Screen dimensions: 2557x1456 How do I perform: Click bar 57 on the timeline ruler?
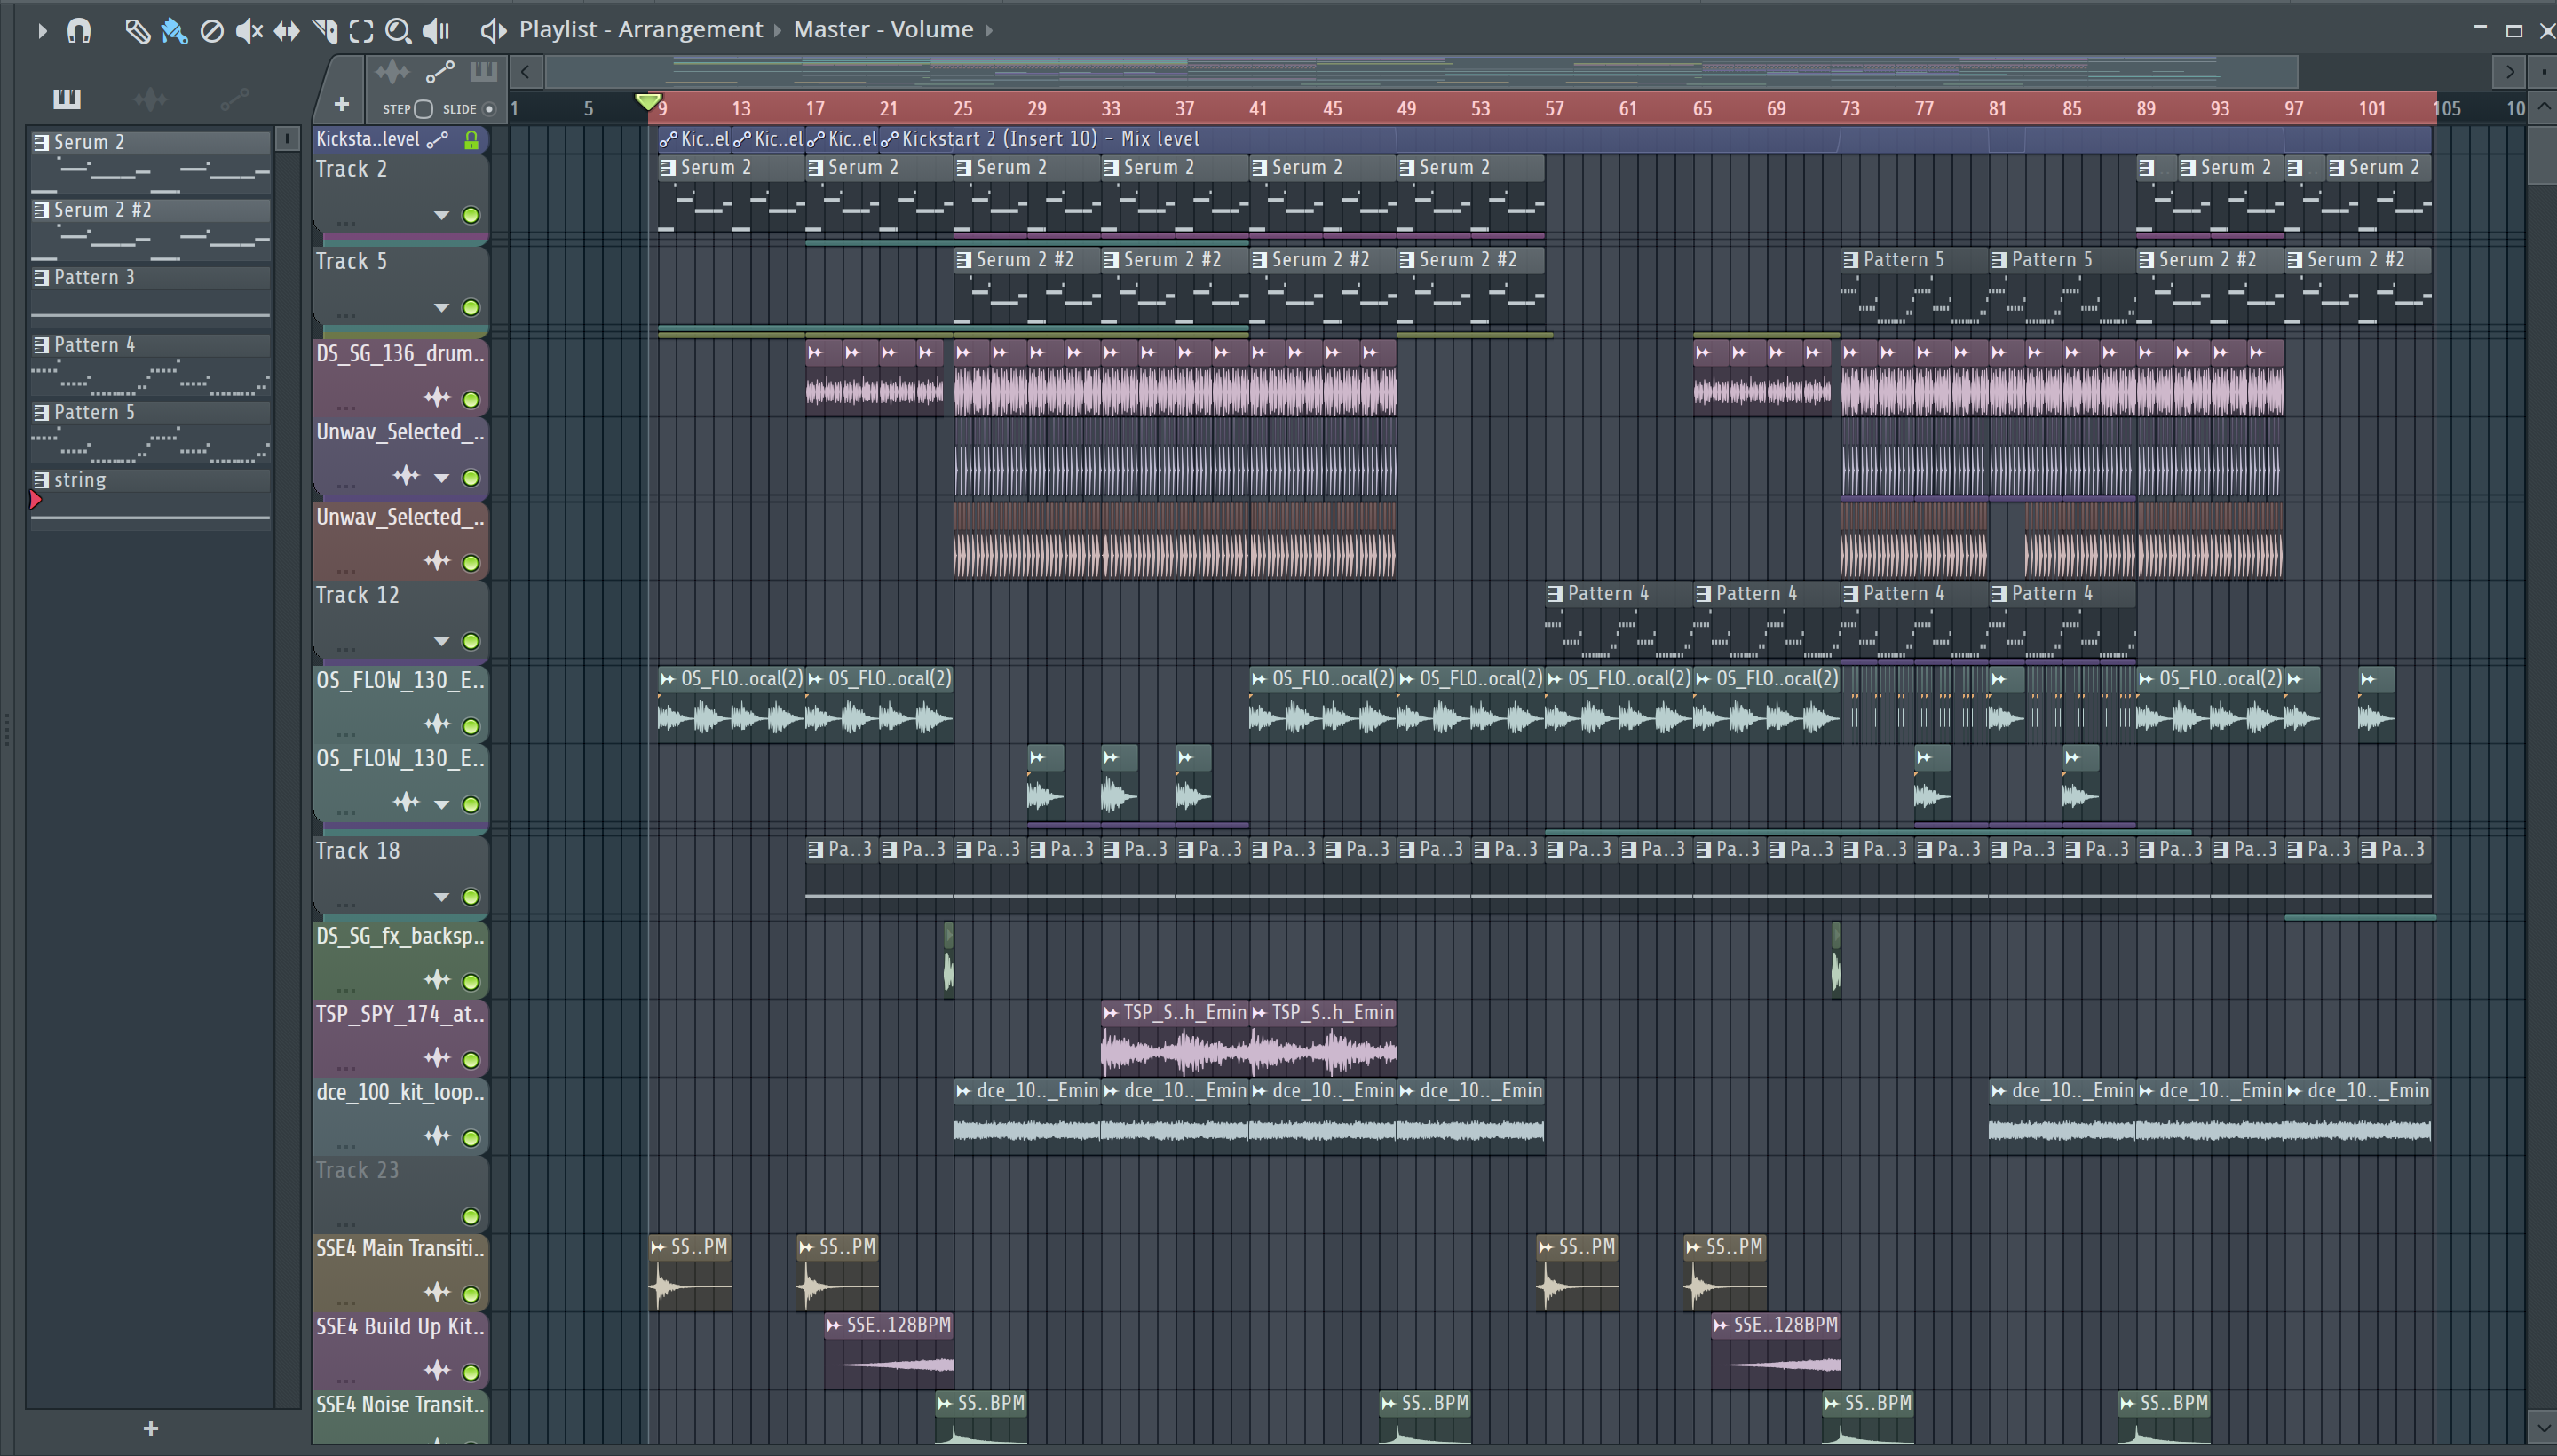[x=1554, y=109]
